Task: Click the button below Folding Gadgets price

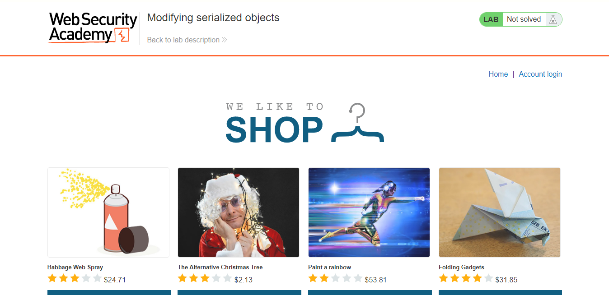Action: [500, 292]
